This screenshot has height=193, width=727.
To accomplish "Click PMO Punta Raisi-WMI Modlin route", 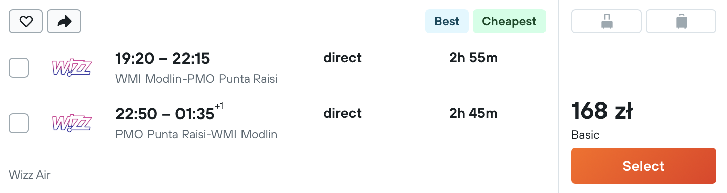I will coord(197,135).
